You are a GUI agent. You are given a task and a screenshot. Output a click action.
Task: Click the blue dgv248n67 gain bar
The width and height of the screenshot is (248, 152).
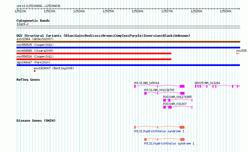[128, 65]
